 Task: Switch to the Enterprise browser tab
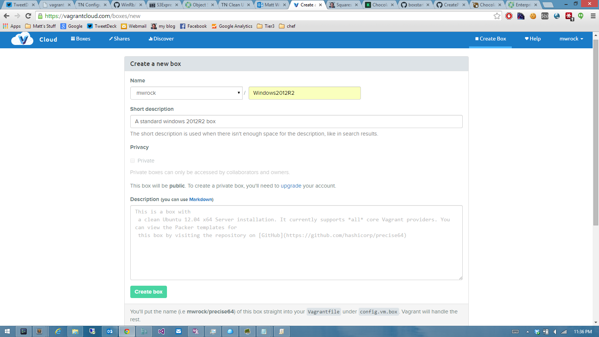pos(523,5)
